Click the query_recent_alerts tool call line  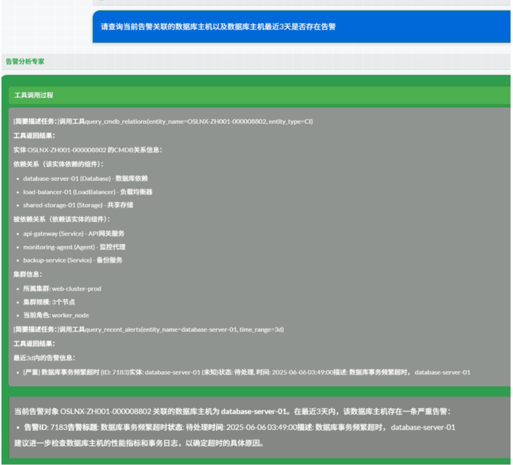click(x=148, y=329)
